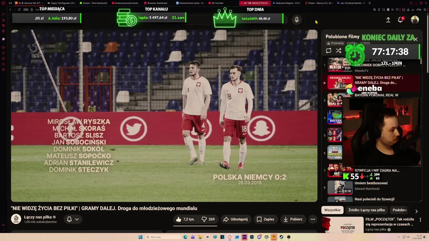Play SZWECJA I NIE ZAGRA NA playlist item

click(x=377, y=170)
